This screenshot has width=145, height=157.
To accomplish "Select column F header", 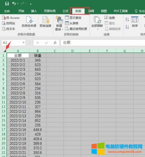I will coord(107,51).
